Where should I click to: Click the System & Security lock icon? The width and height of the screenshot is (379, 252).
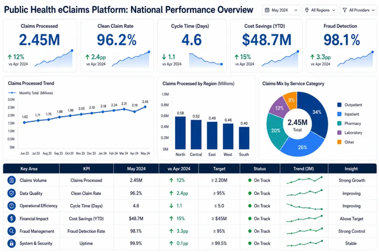pyautogui.click(x=11, y=243)
